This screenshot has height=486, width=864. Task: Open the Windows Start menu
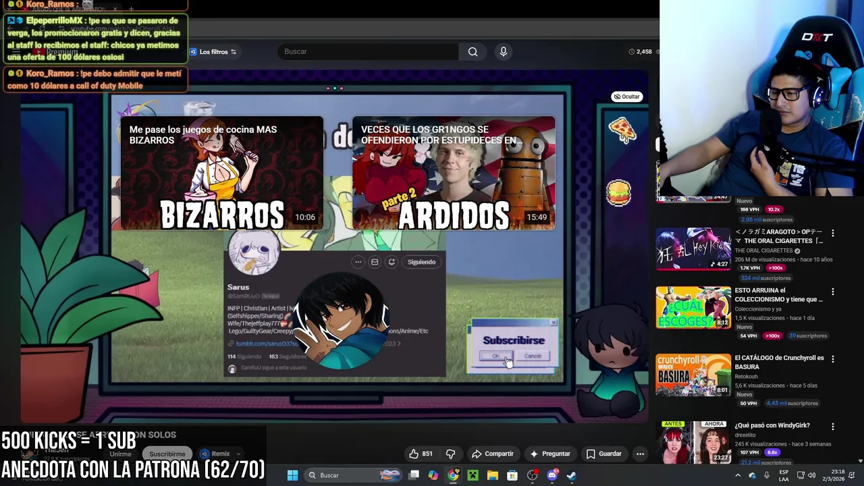(x=292, y=475)
